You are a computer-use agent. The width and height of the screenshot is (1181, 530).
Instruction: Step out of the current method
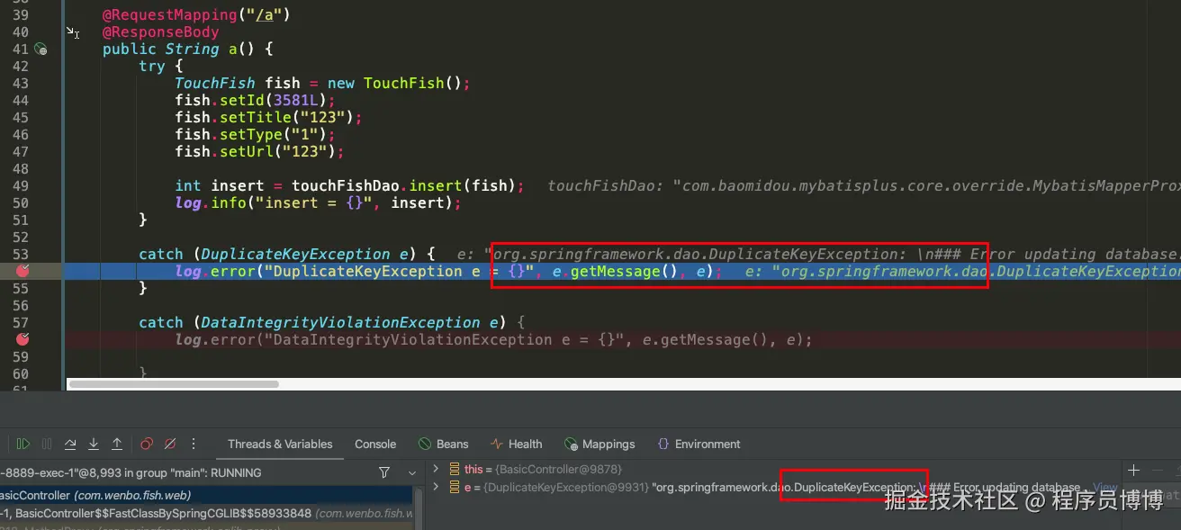coord(117,445)
